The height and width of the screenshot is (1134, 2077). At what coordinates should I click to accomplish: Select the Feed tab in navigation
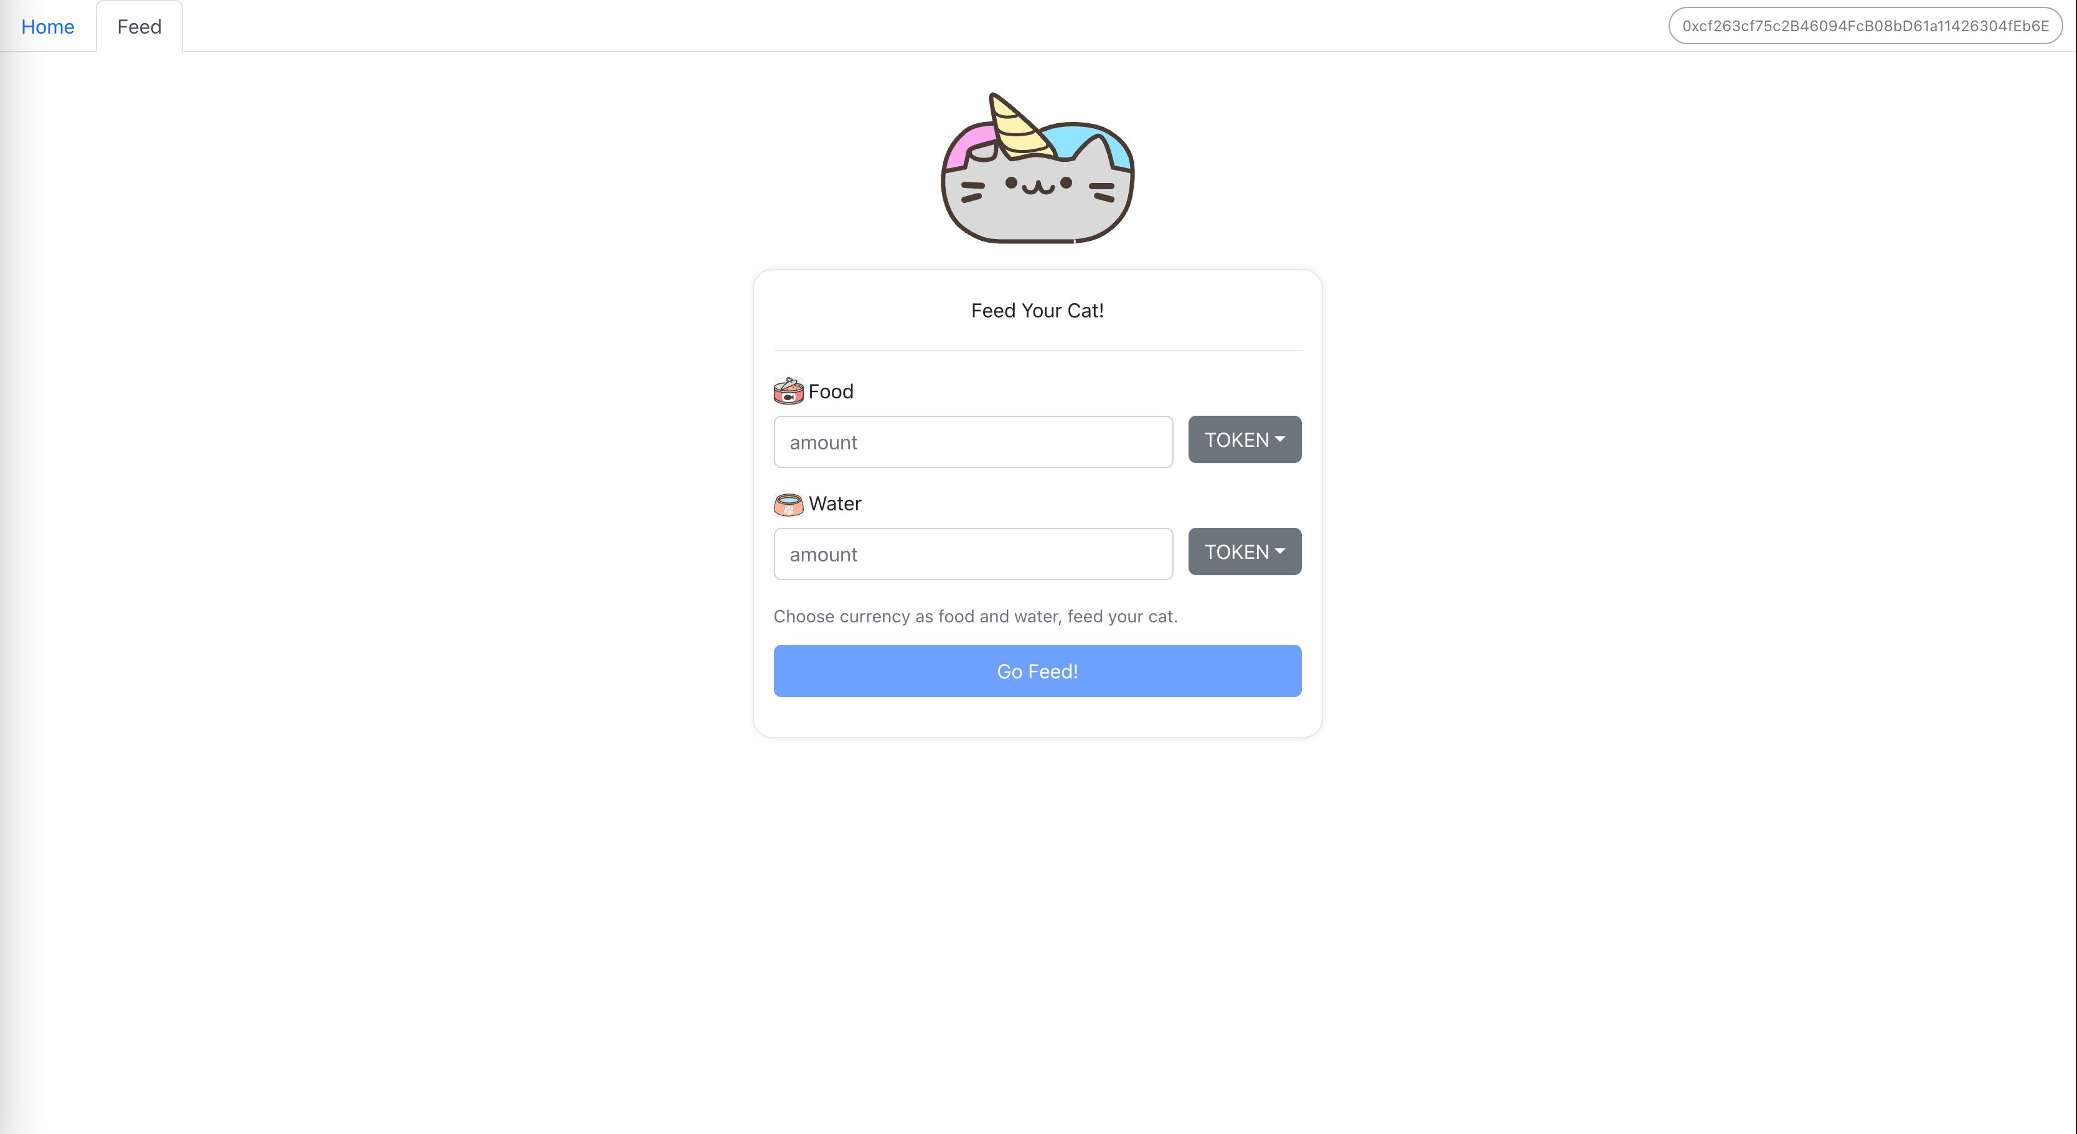[138, 25]
